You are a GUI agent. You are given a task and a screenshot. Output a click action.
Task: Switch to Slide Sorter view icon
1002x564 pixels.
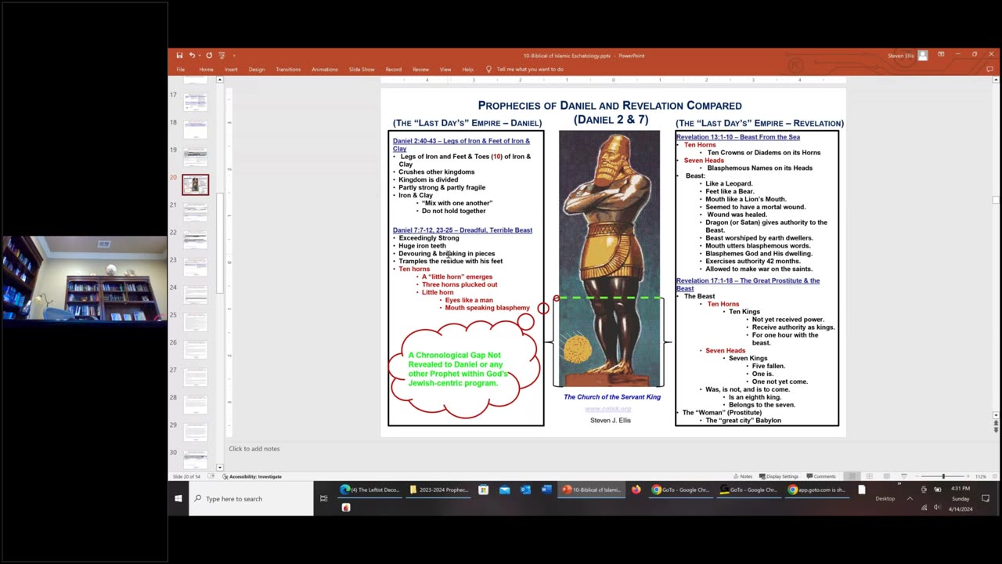(869, 476)
